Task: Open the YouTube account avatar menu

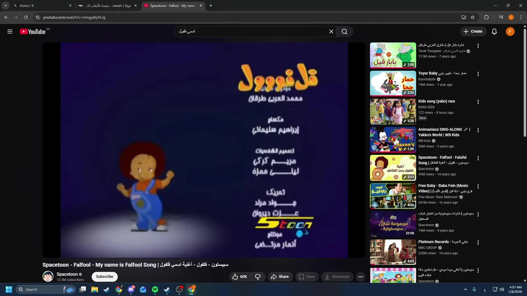Action: click(510, 32)
